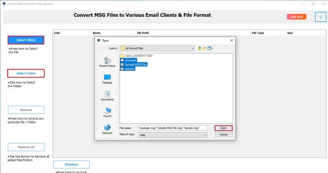
Task: Click the File name input field
Action: coord(173,128)
